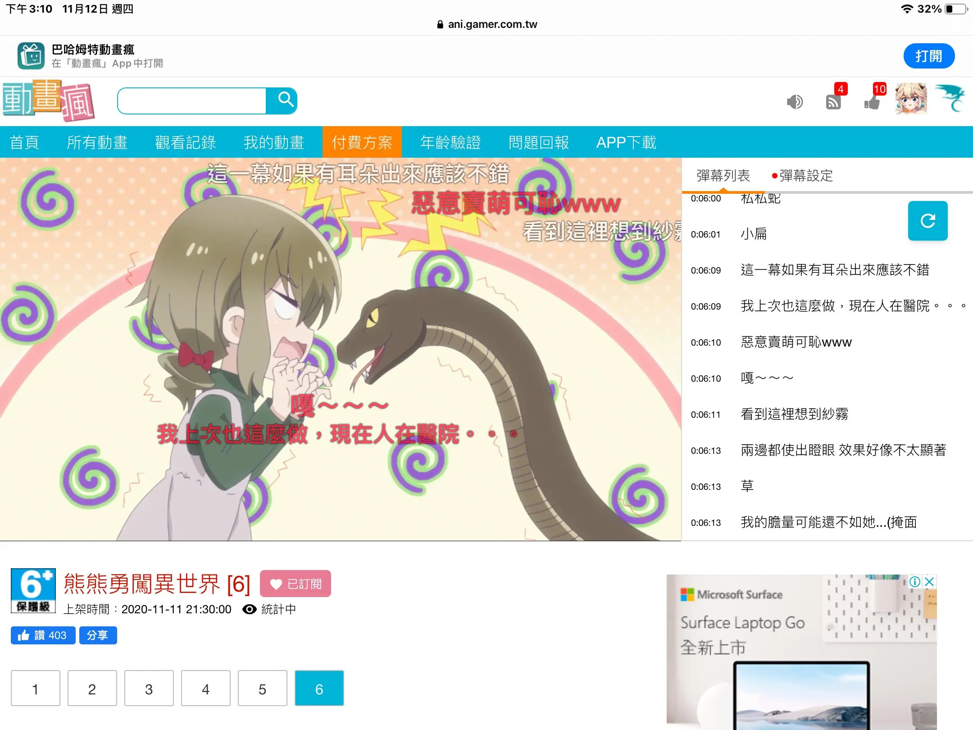This screenshot has width=973, height=730.
Task: Select episode 3 button
Action: coord(149,688)
